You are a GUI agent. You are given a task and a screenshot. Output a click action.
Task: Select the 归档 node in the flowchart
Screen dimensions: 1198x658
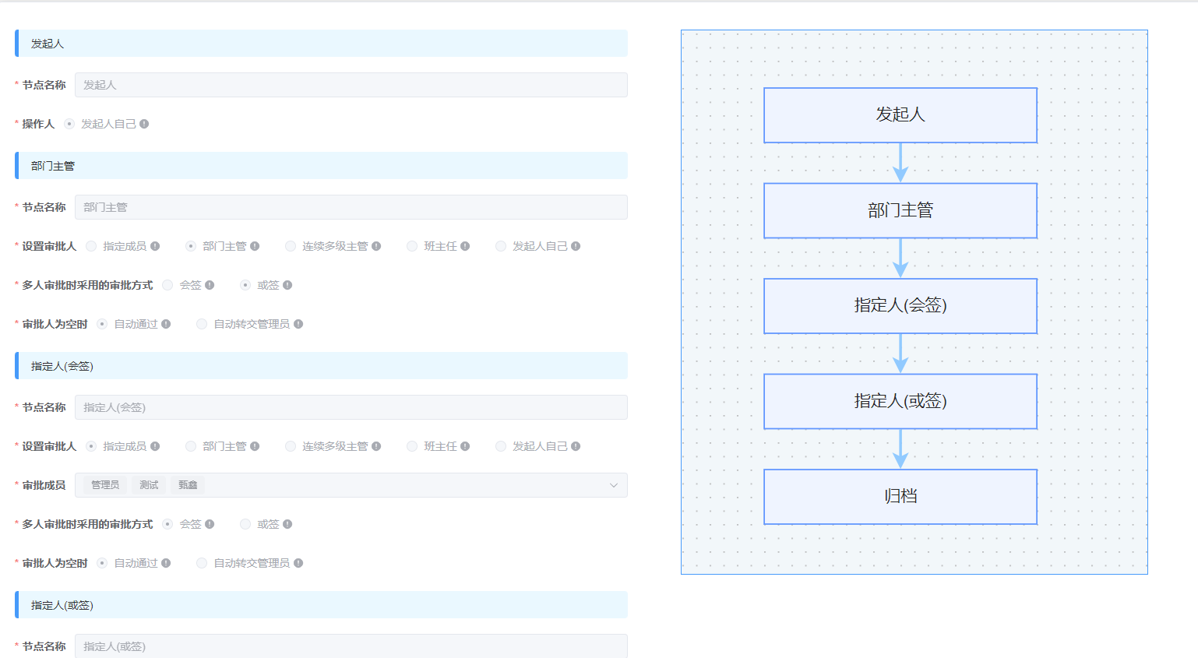(x=900, y=497)
